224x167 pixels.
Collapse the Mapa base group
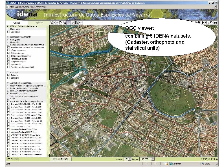[x=8, y=29]
